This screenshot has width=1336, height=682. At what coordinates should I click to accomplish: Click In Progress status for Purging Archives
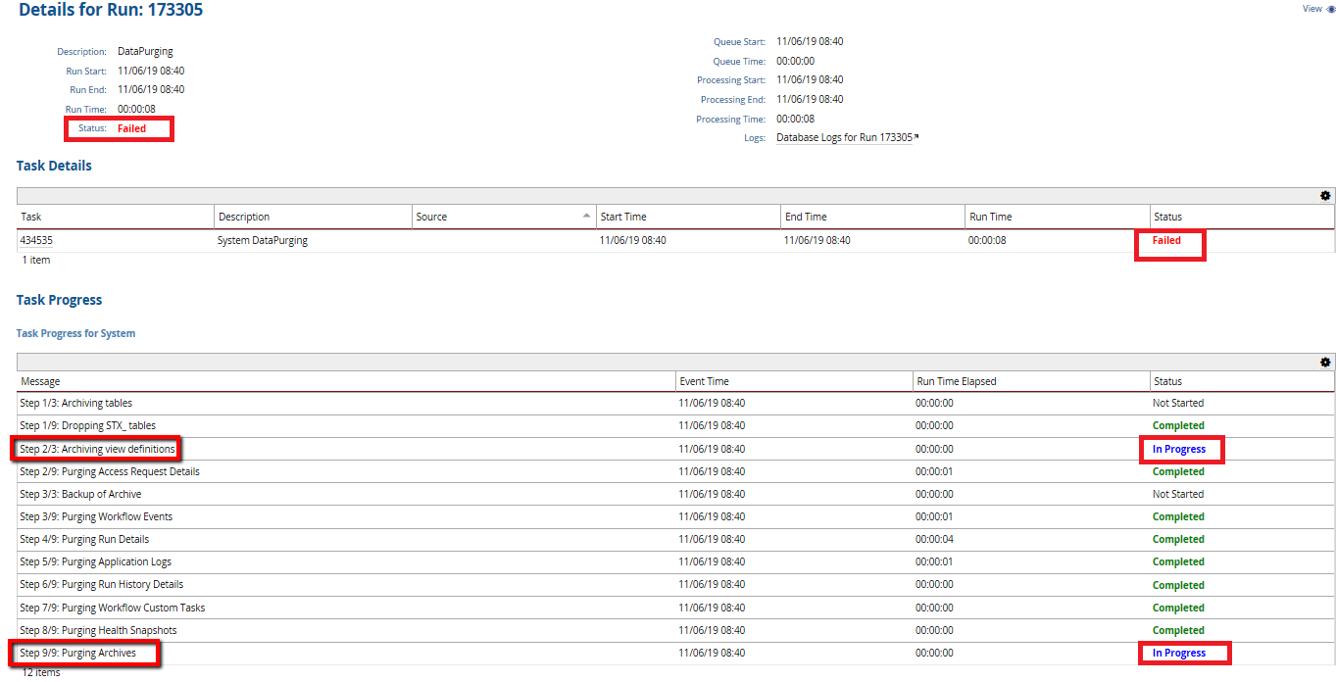1178,653
